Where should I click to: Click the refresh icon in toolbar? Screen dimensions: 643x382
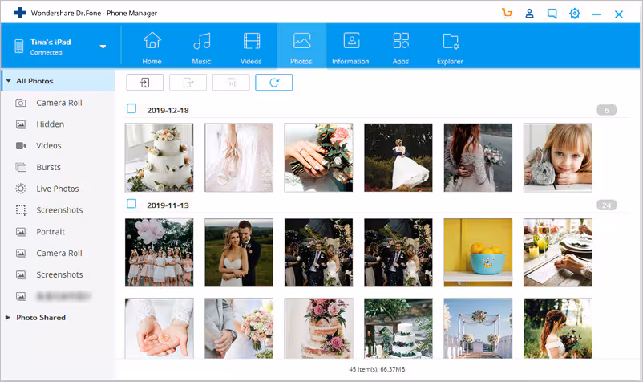tap(274, 83)
